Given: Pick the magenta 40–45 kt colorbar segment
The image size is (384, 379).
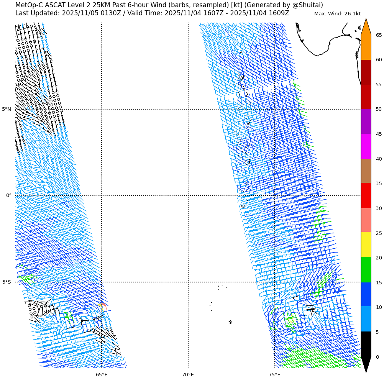Looking at the screenshot, I should [366, 146].
